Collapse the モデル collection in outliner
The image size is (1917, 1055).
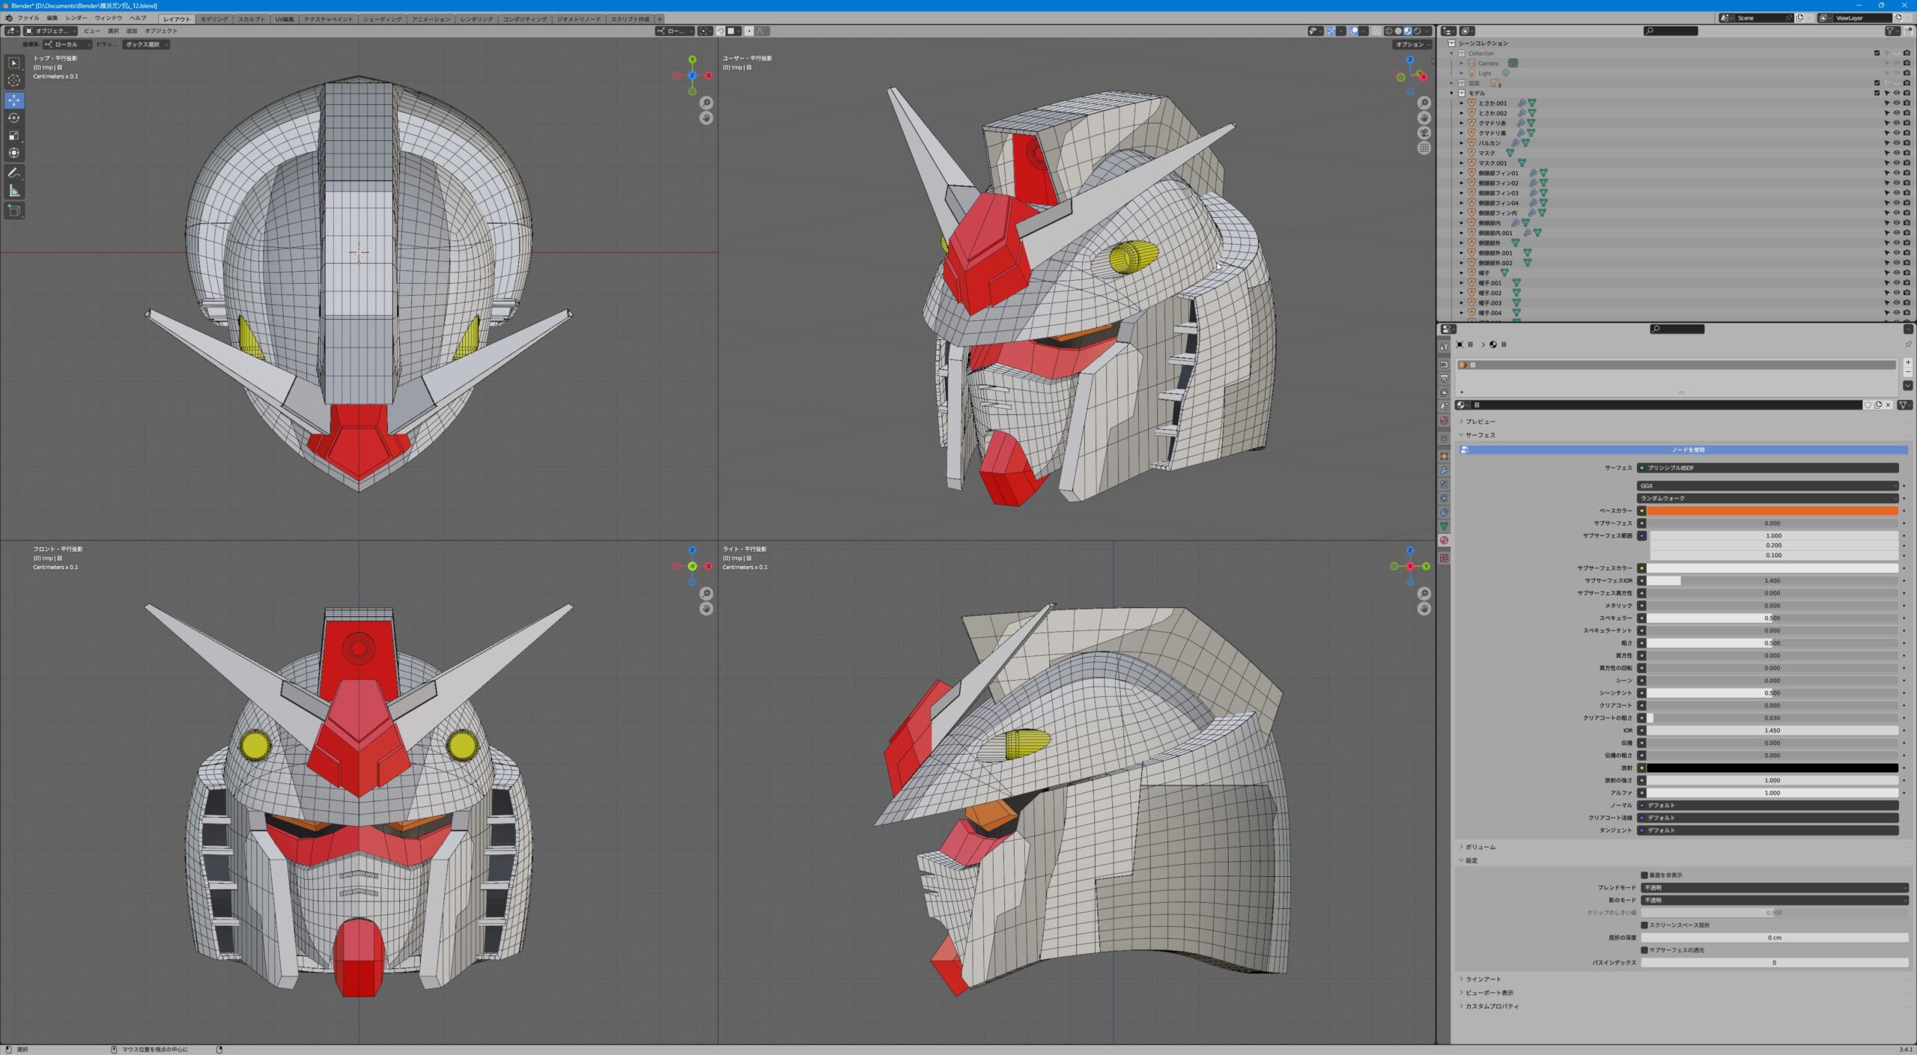click(1452, 94)
